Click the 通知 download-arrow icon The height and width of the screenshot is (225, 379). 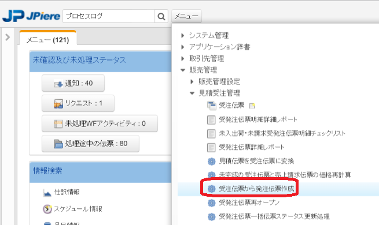pos(58,84)
